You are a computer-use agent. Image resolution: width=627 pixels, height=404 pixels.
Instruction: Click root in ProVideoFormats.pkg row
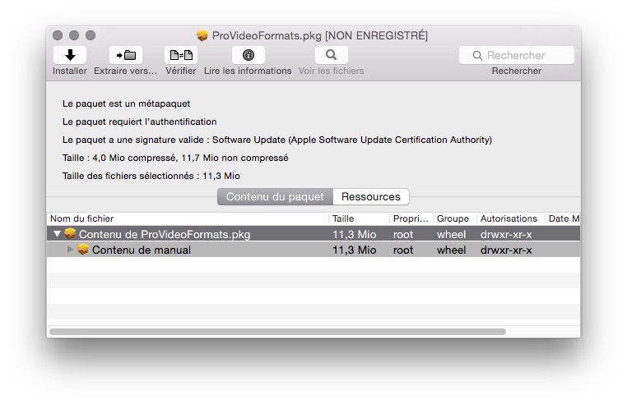pyautogui.click(x=403, y=234)
